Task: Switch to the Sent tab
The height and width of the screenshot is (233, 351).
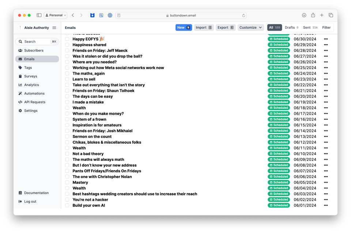Action: point(307,27)
